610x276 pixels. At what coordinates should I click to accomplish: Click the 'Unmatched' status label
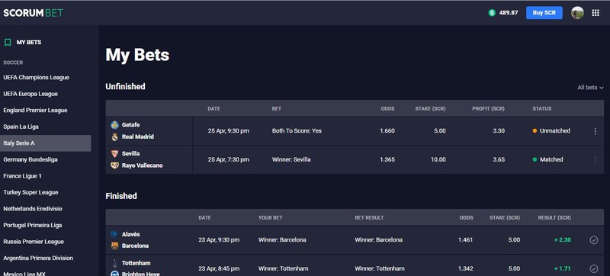[555, 131]
